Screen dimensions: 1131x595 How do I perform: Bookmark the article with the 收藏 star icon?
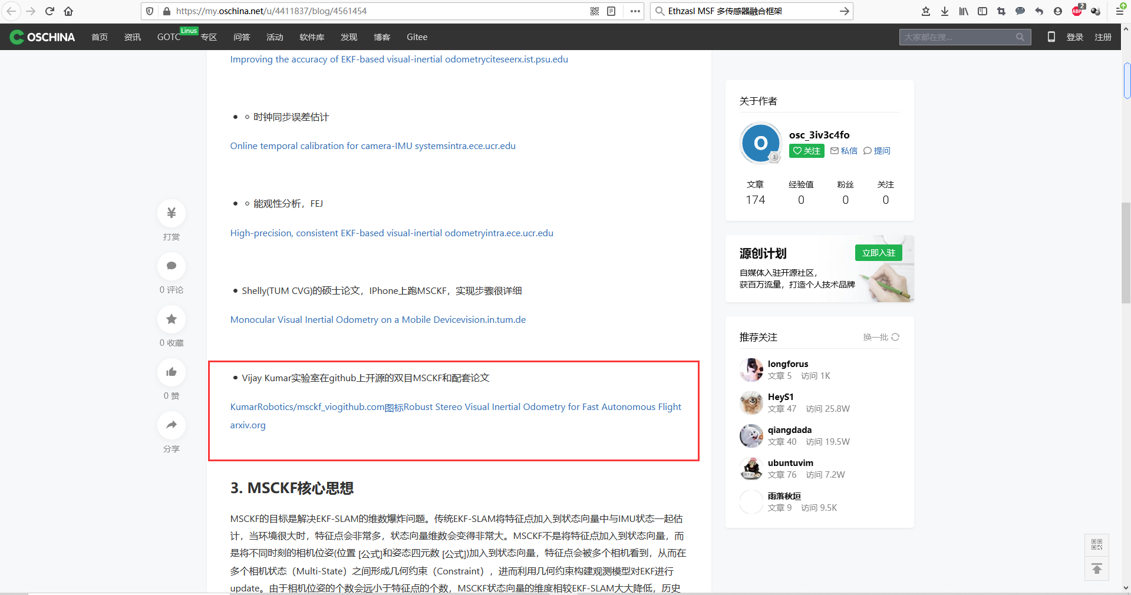click(x=171, y=319)
